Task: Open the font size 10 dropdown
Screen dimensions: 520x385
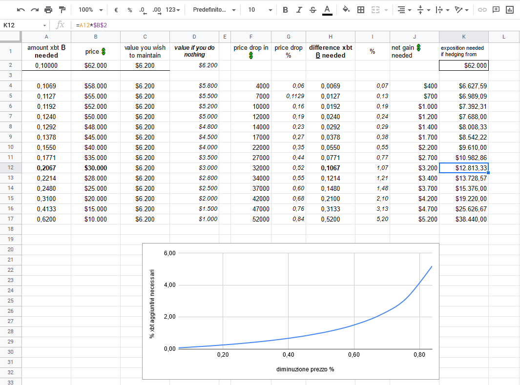Action: tap(260, 10)
